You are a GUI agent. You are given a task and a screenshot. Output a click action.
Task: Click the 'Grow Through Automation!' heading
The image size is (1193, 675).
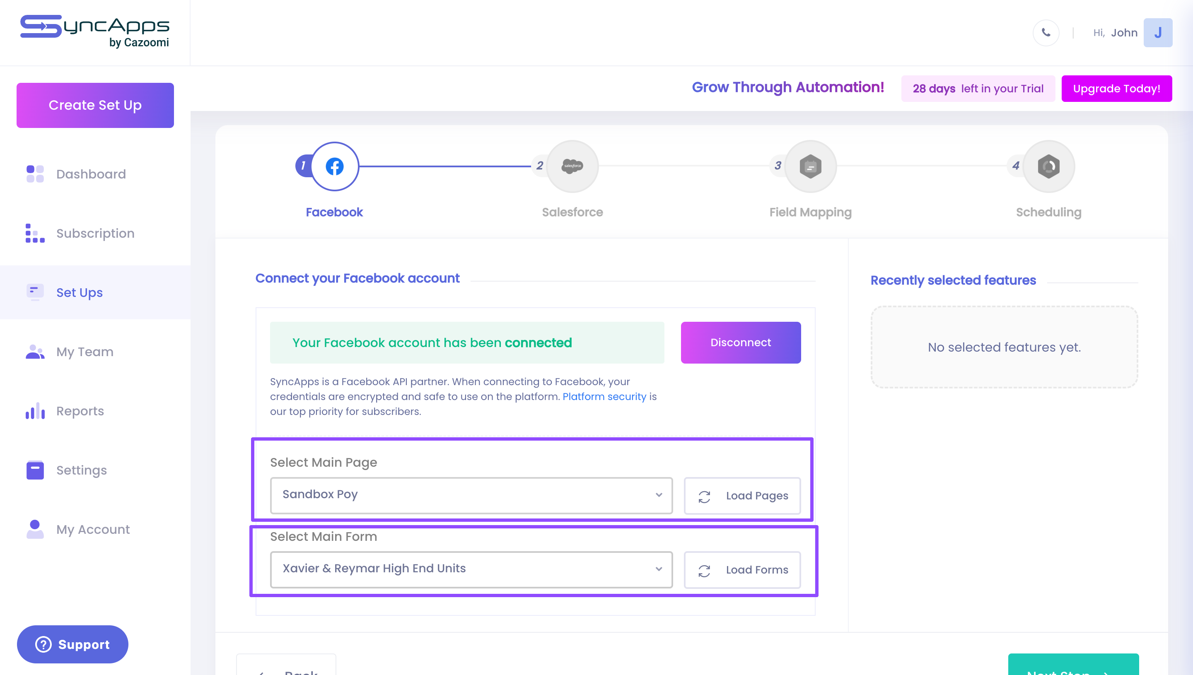(788, 87)
